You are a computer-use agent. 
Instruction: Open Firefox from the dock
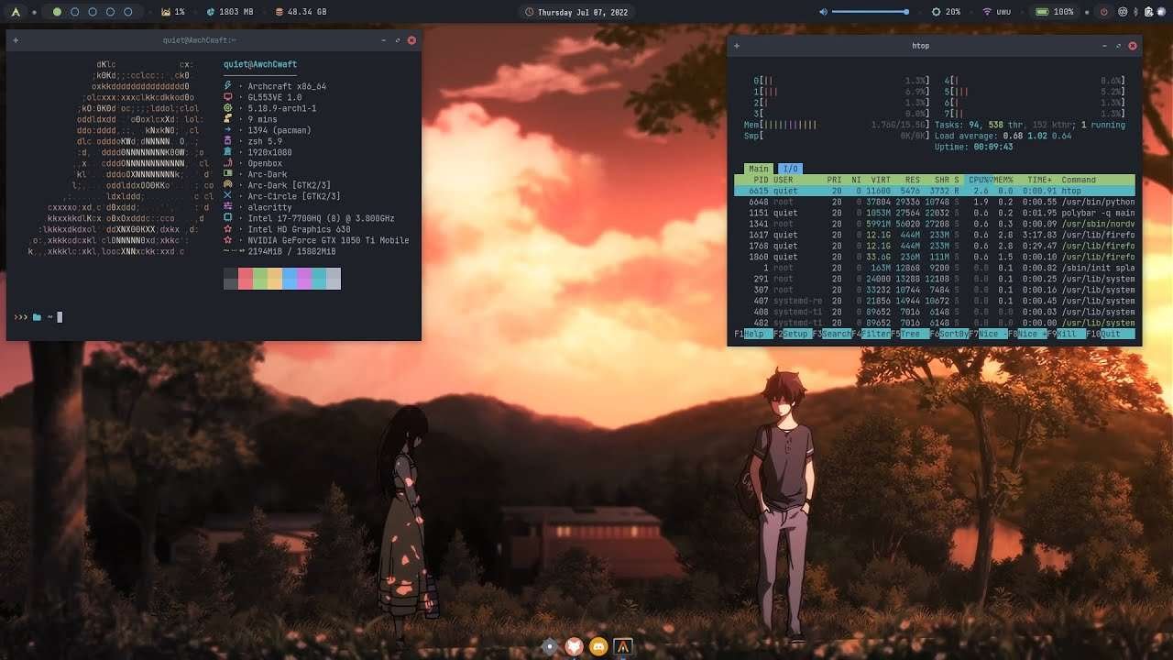575,646
